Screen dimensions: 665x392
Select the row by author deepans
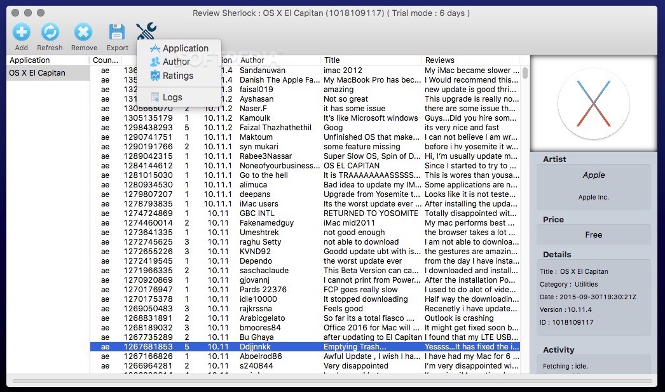[x=254, y=194]
